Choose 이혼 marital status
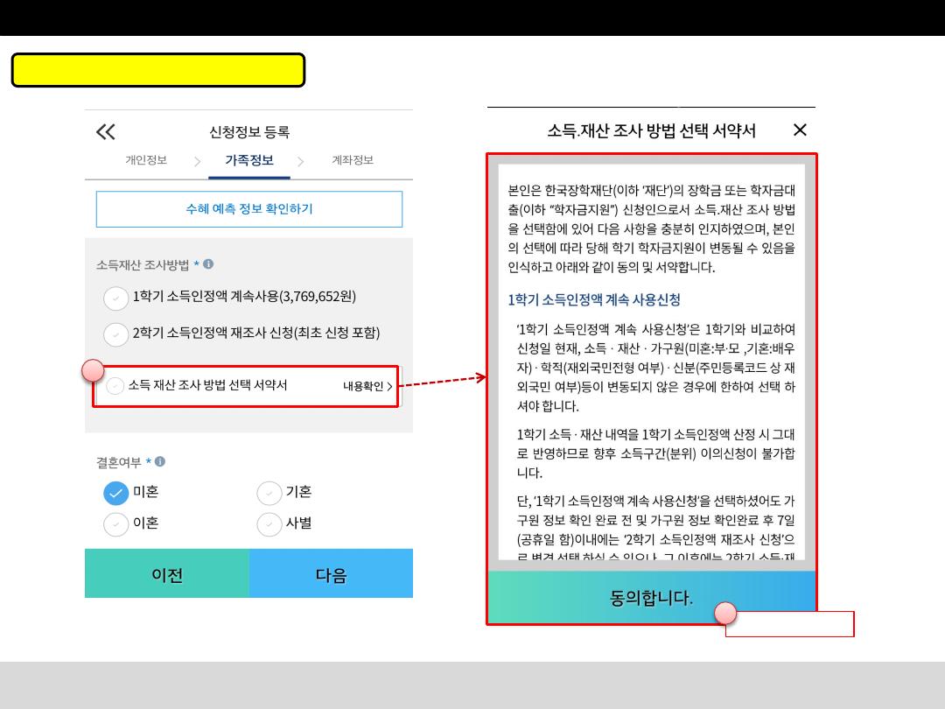 (116, 523)
